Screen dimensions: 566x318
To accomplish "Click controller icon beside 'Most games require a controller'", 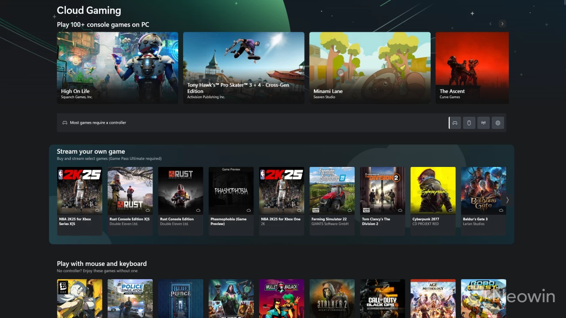I will (x=65, y=123).
